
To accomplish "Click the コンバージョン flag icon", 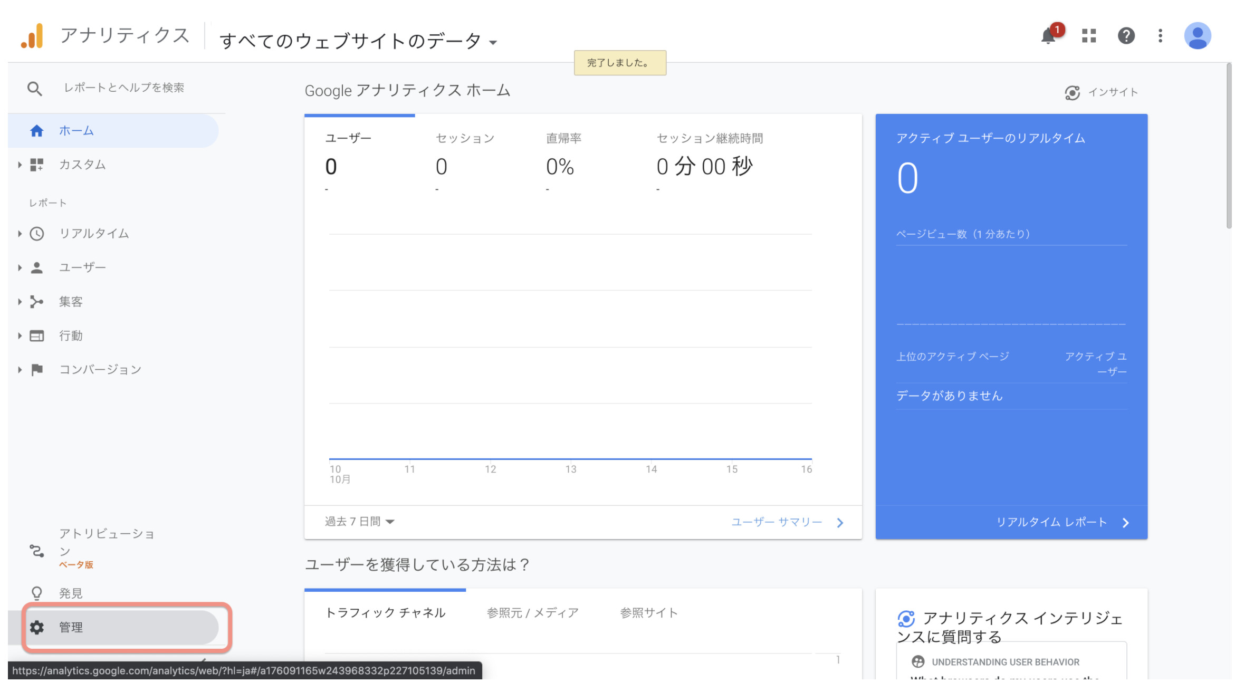I will click(x=37, y=369).
